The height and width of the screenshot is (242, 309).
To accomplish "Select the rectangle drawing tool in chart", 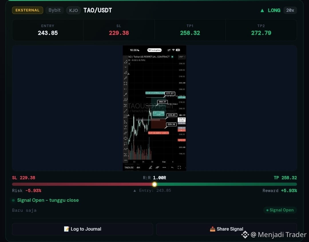I will click(x=125, y=83).
